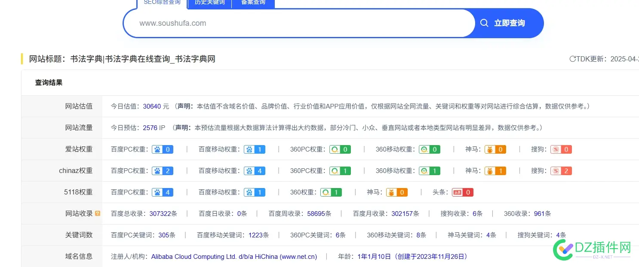Click 爱站权重 百度移动权重 badge showing 1

255,149
